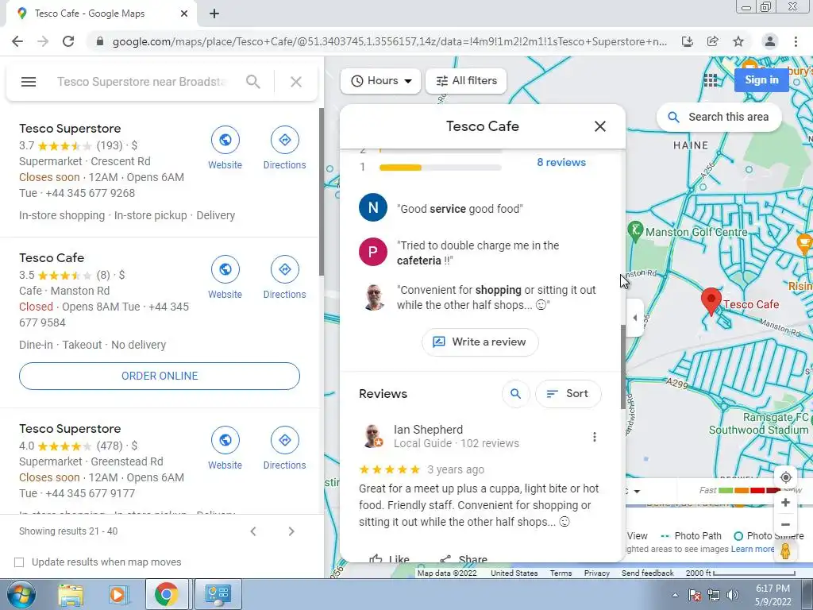Open the Terms link on map footer

[x=561, y=573]
